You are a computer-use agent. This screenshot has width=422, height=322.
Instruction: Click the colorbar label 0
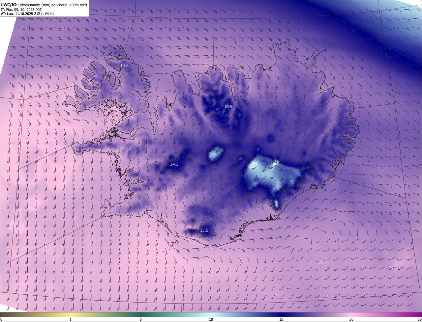[x=1, y=319]
